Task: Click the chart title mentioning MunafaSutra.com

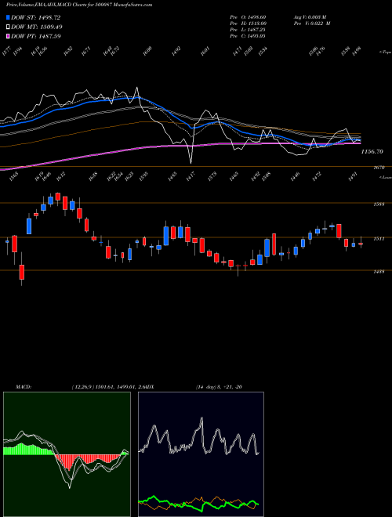Action: [79, 5]
